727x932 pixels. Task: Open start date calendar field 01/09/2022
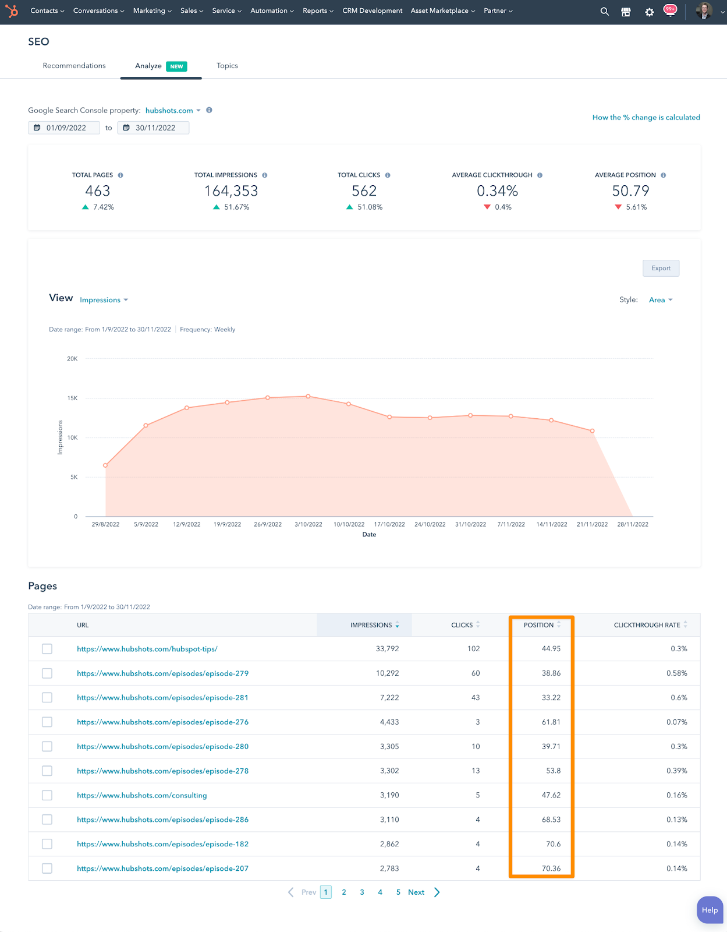(64, 128)
